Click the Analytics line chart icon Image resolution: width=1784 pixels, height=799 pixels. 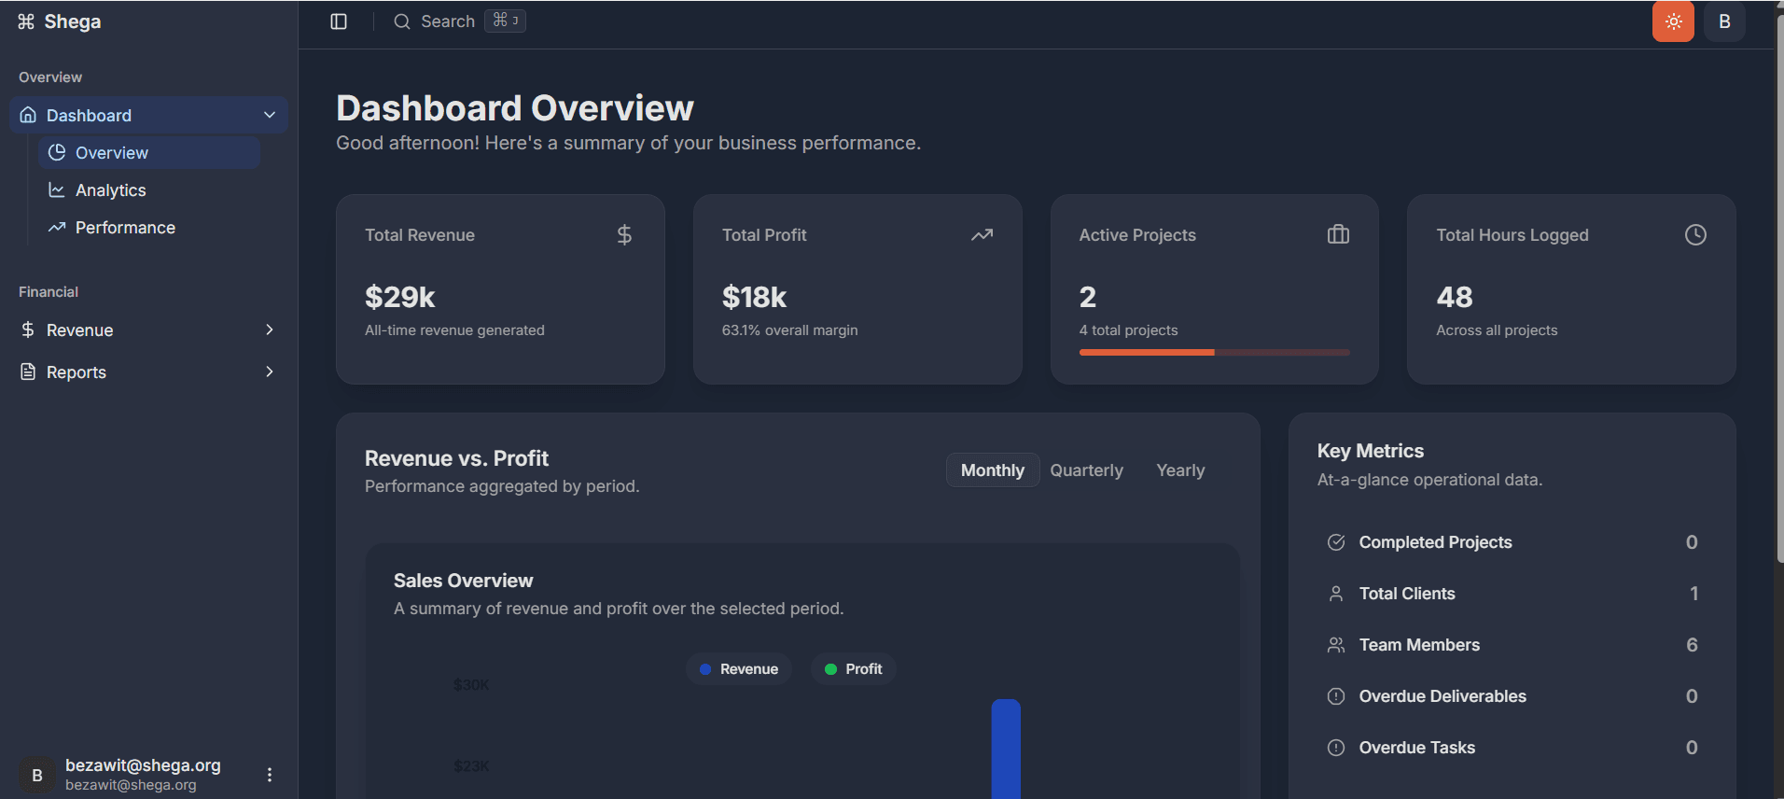(57, 189)
